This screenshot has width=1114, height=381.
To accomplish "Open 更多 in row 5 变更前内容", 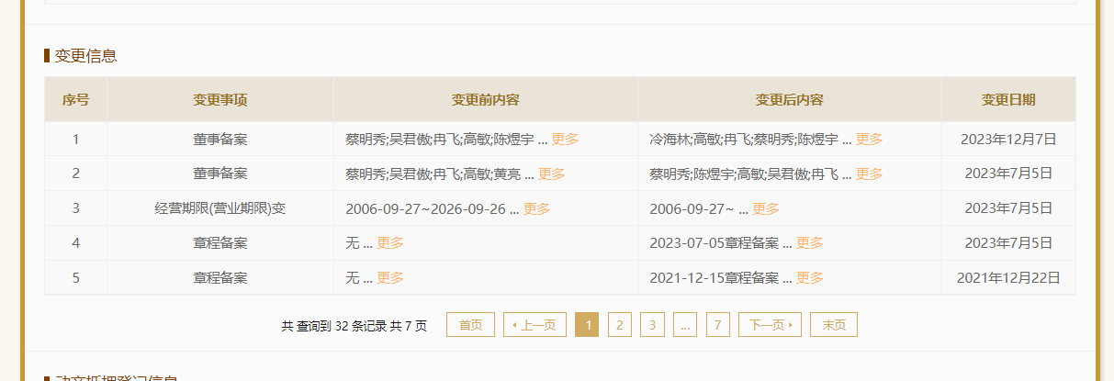I will [389, 278].
